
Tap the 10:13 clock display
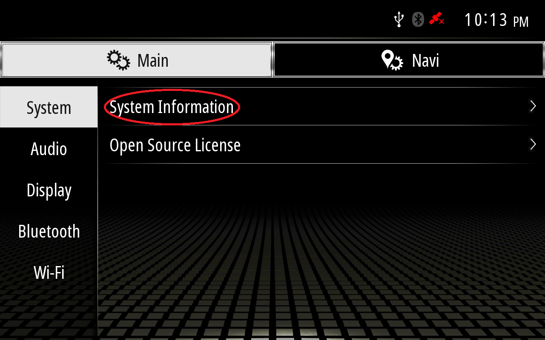coord(485,20)
